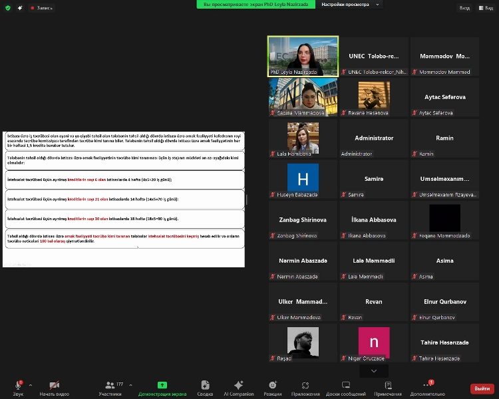Screen dimensions: 499x399
Task: Start video with Начать видео button
Action: click(x=55, y=386)
